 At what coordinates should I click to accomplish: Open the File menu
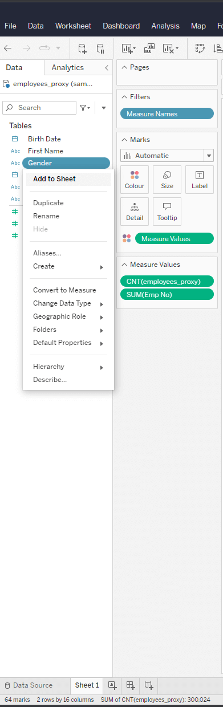click(x=10, y=26)
